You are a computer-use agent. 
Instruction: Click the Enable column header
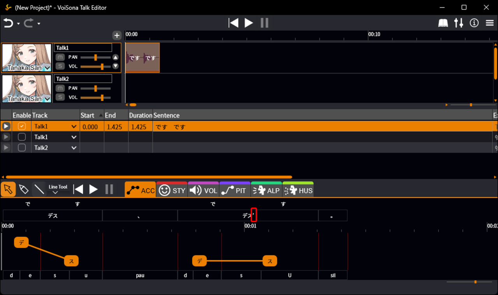[22, 115]
